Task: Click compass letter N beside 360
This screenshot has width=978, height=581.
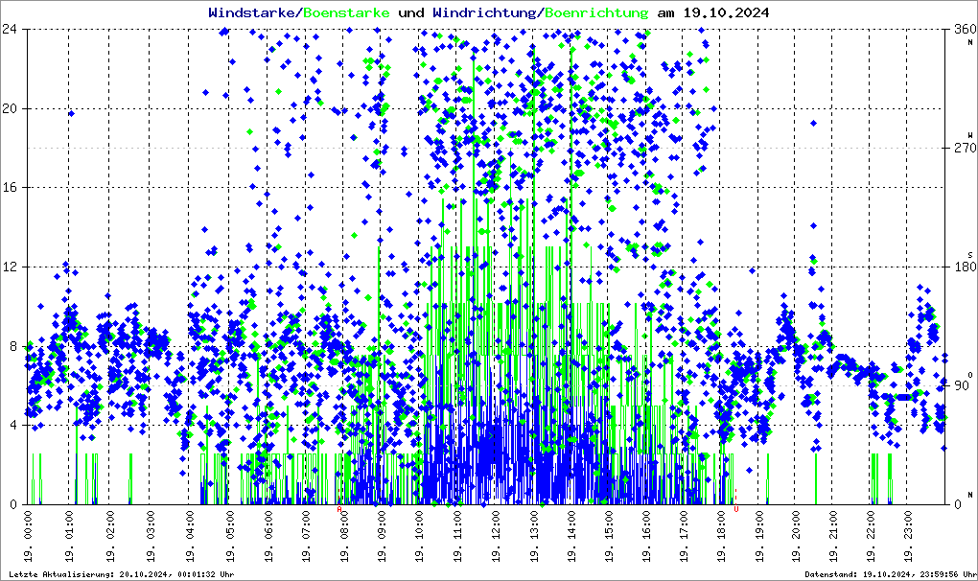Action: (970, 42)
